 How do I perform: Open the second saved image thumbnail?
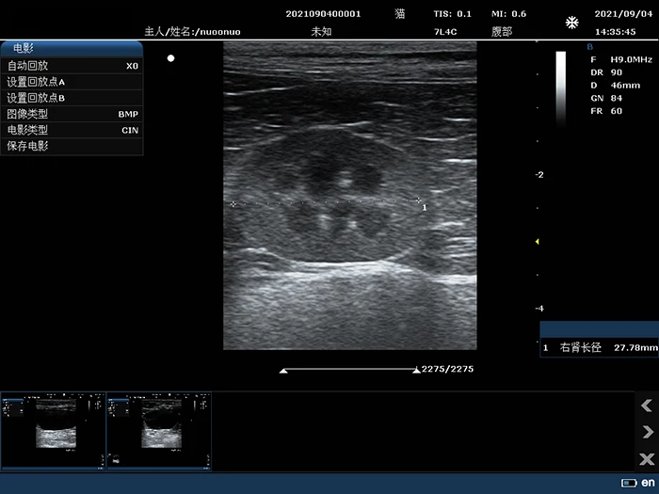click(x=159, y=430)
